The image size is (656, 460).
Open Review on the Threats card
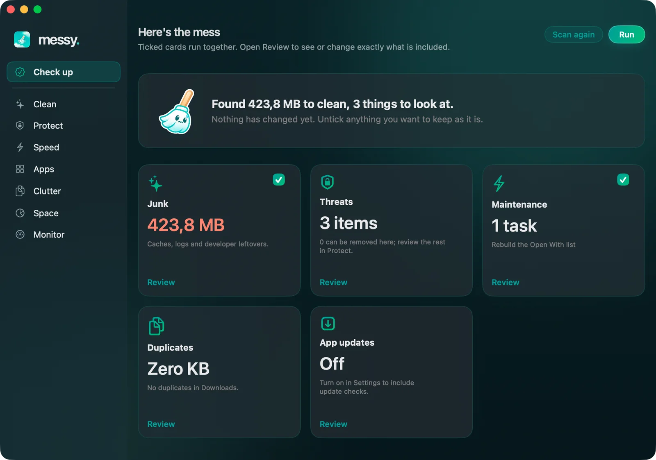(x=333, y=282)
